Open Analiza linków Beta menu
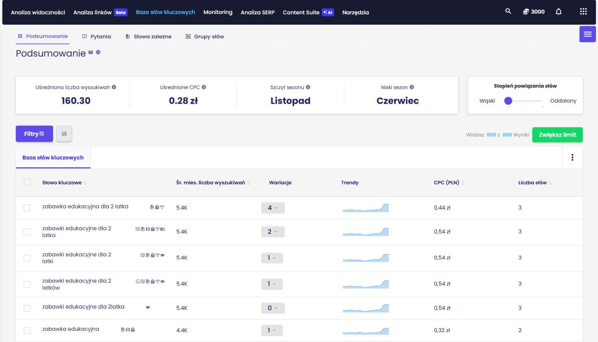598x342 pixels. click(x=101, y=12)
